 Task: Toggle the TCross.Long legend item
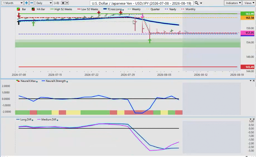(x=113, y=9)
